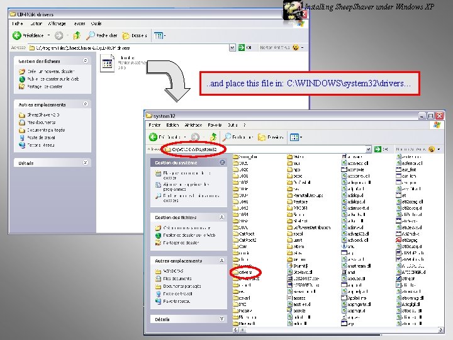Open address bar dropdown in system32 window
This screenshot has height=340, width=453.
(x=369, y=149)
